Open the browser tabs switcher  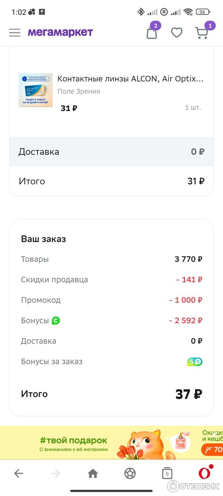click(167, 474)
